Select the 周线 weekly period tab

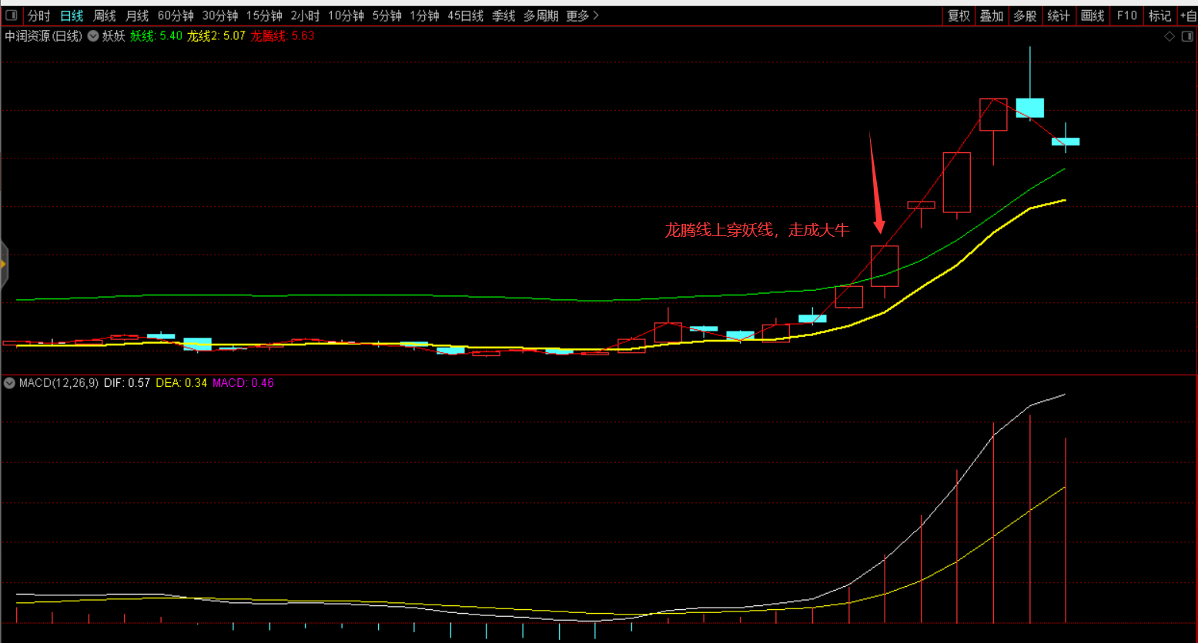(x=105, y=15)
